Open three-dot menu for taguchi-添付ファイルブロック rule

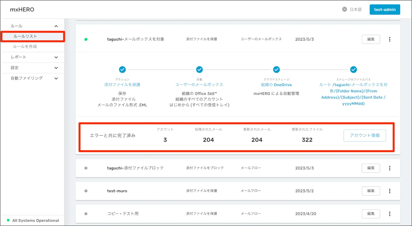[x=390, y=168]
